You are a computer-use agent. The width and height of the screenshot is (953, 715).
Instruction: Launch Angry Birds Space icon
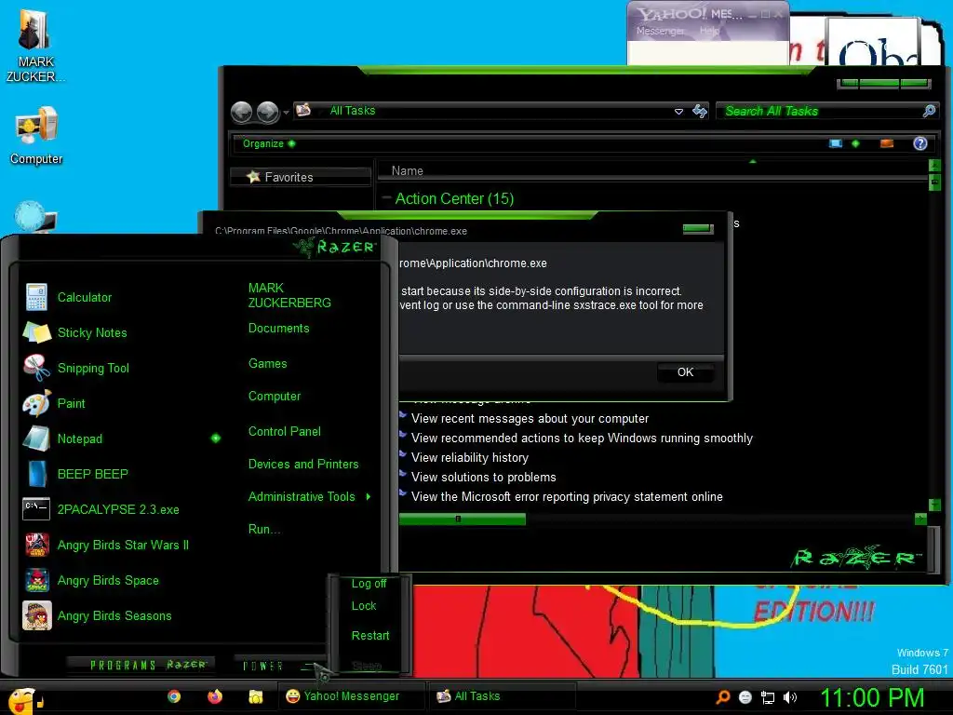tap(36, 580)
